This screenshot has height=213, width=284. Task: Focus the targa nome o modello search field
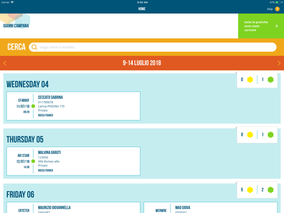[152, 47]
